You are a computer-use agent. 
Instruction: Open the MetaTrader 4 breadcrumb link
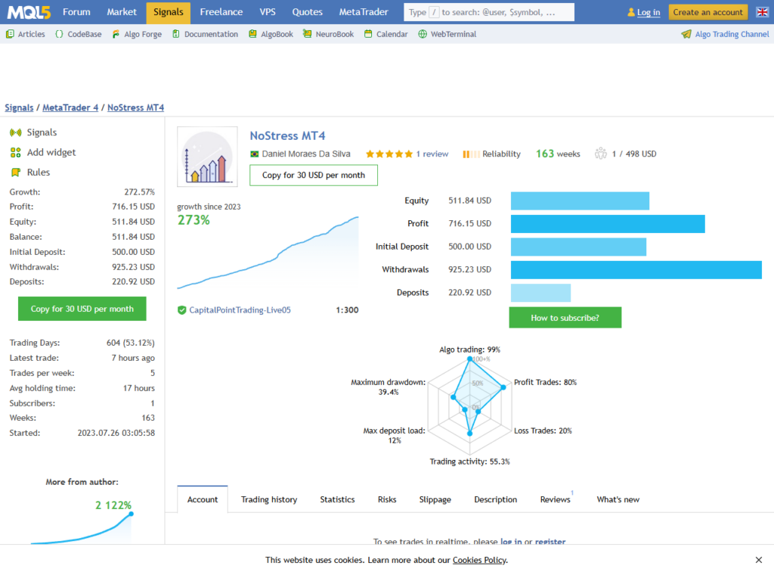(x=70, y=107)
